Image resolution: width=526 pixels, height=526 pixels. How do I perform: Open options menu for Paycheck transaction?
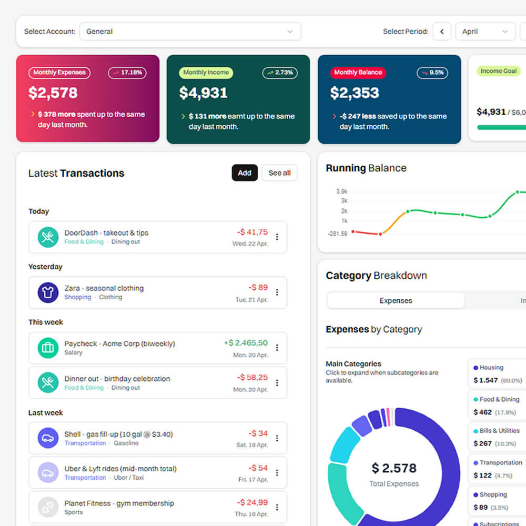pyautogui.click(x=277, y=348)
